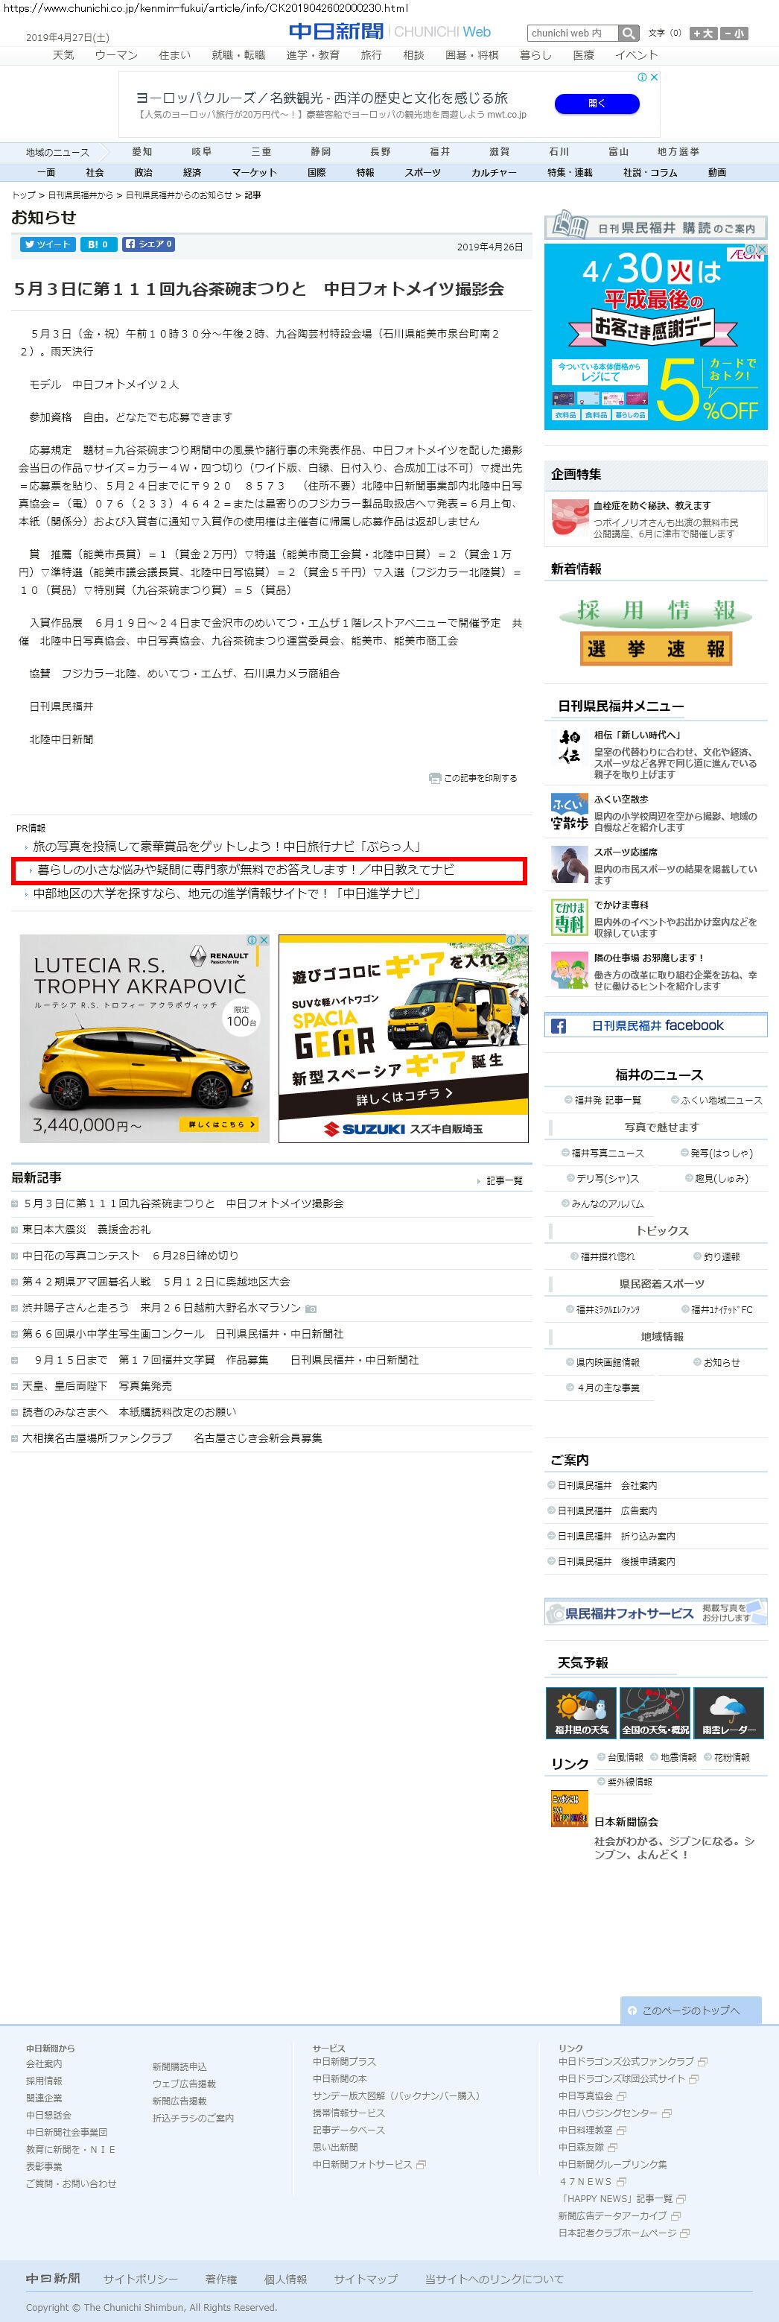Open the 日刊県民福井から breadcrumb link
The height and width of the screenshot is (2322, 779).
coord(81,194)
